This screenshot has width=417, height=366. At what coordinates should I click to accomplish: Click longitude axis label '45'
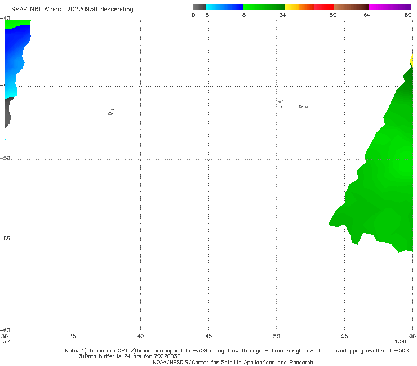208,336
